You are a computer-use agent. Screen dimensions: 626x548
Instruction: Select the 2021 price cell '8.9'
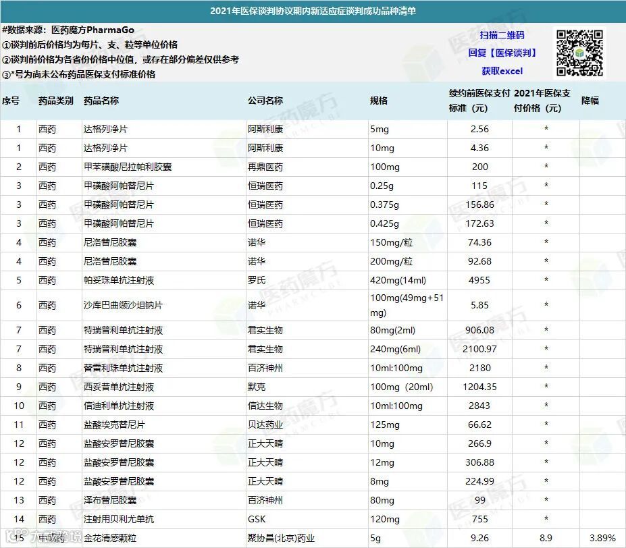point(546,538)
